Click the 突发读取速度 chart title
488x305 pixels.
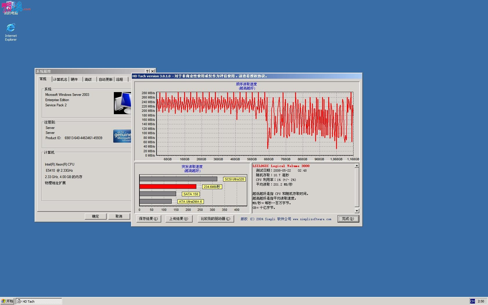[x=192, y=167]
